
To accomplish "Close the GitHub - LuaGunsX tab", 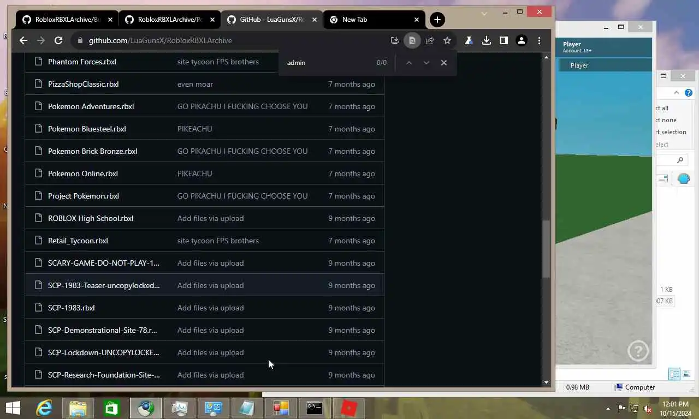I will click(314, 20).
